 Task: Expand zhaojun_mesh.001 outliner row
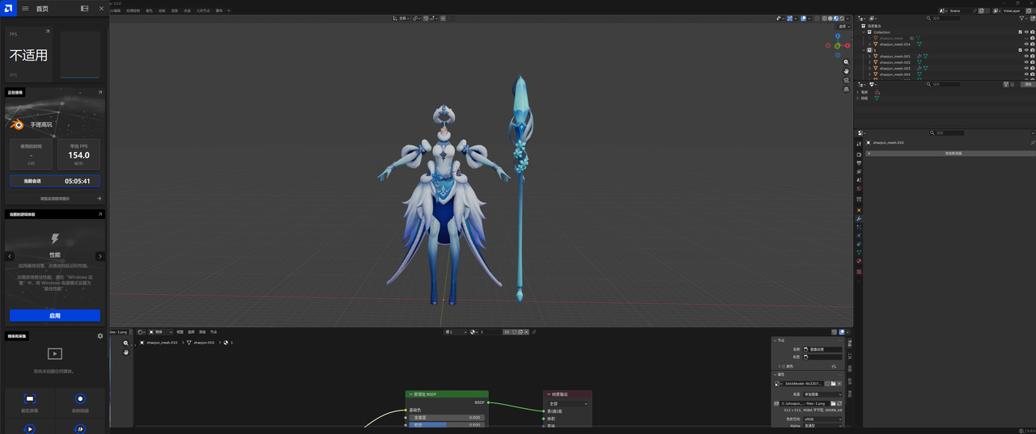(869, 56)
